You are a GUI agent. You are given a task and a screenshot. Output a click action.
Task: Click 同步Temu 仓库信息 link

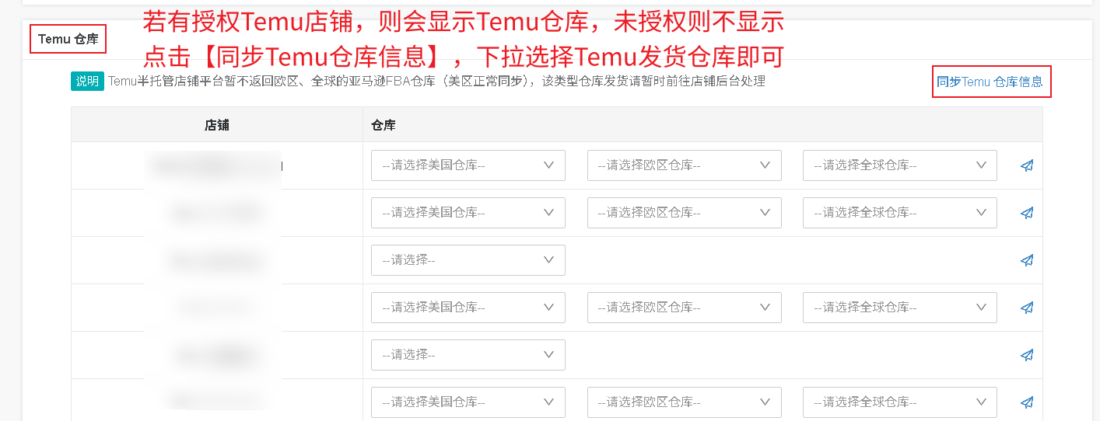pyautogui.click(x=990, y=82)
